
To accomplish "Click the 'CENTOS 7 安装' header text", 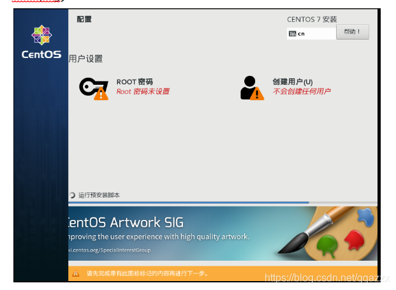I will coord(312,19).
